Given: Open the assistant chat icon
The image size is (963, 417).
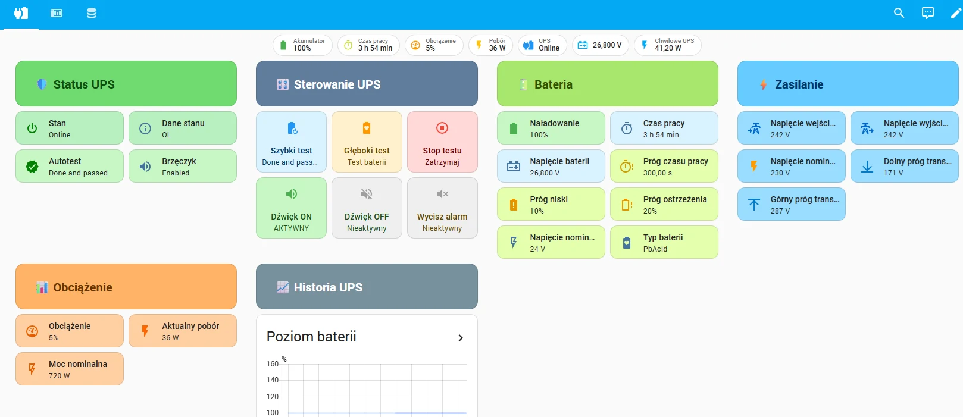Looking at the screenshot, I should point(927,13).
